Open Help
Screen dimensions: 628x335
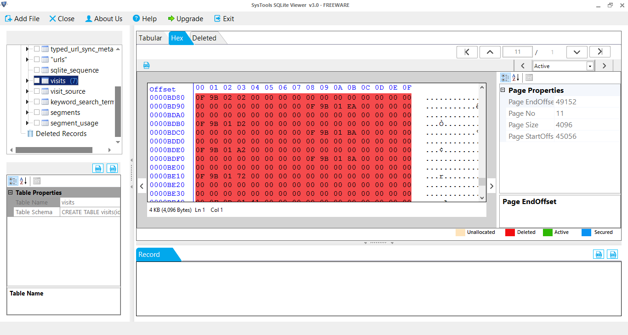click(145, 19)
